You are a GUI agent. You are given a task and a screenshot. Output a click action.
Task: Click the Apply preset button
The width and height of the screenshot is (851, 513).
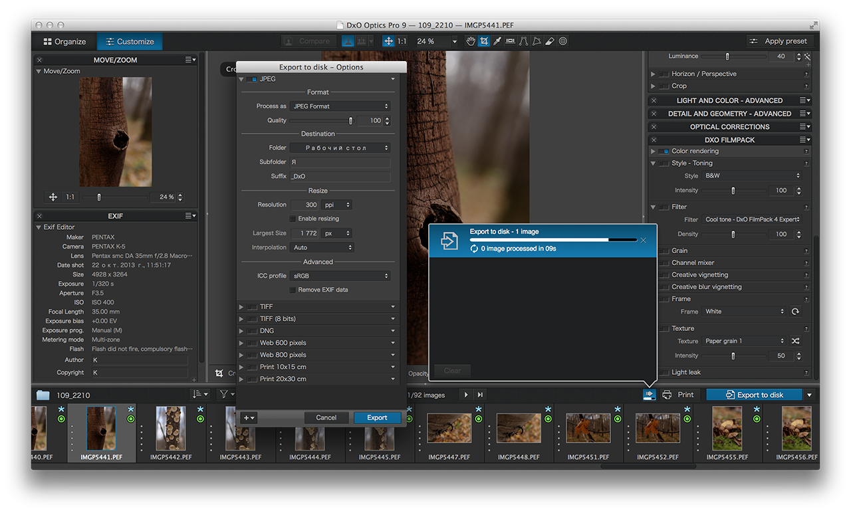pyautogui.click(x=779, y=41)
